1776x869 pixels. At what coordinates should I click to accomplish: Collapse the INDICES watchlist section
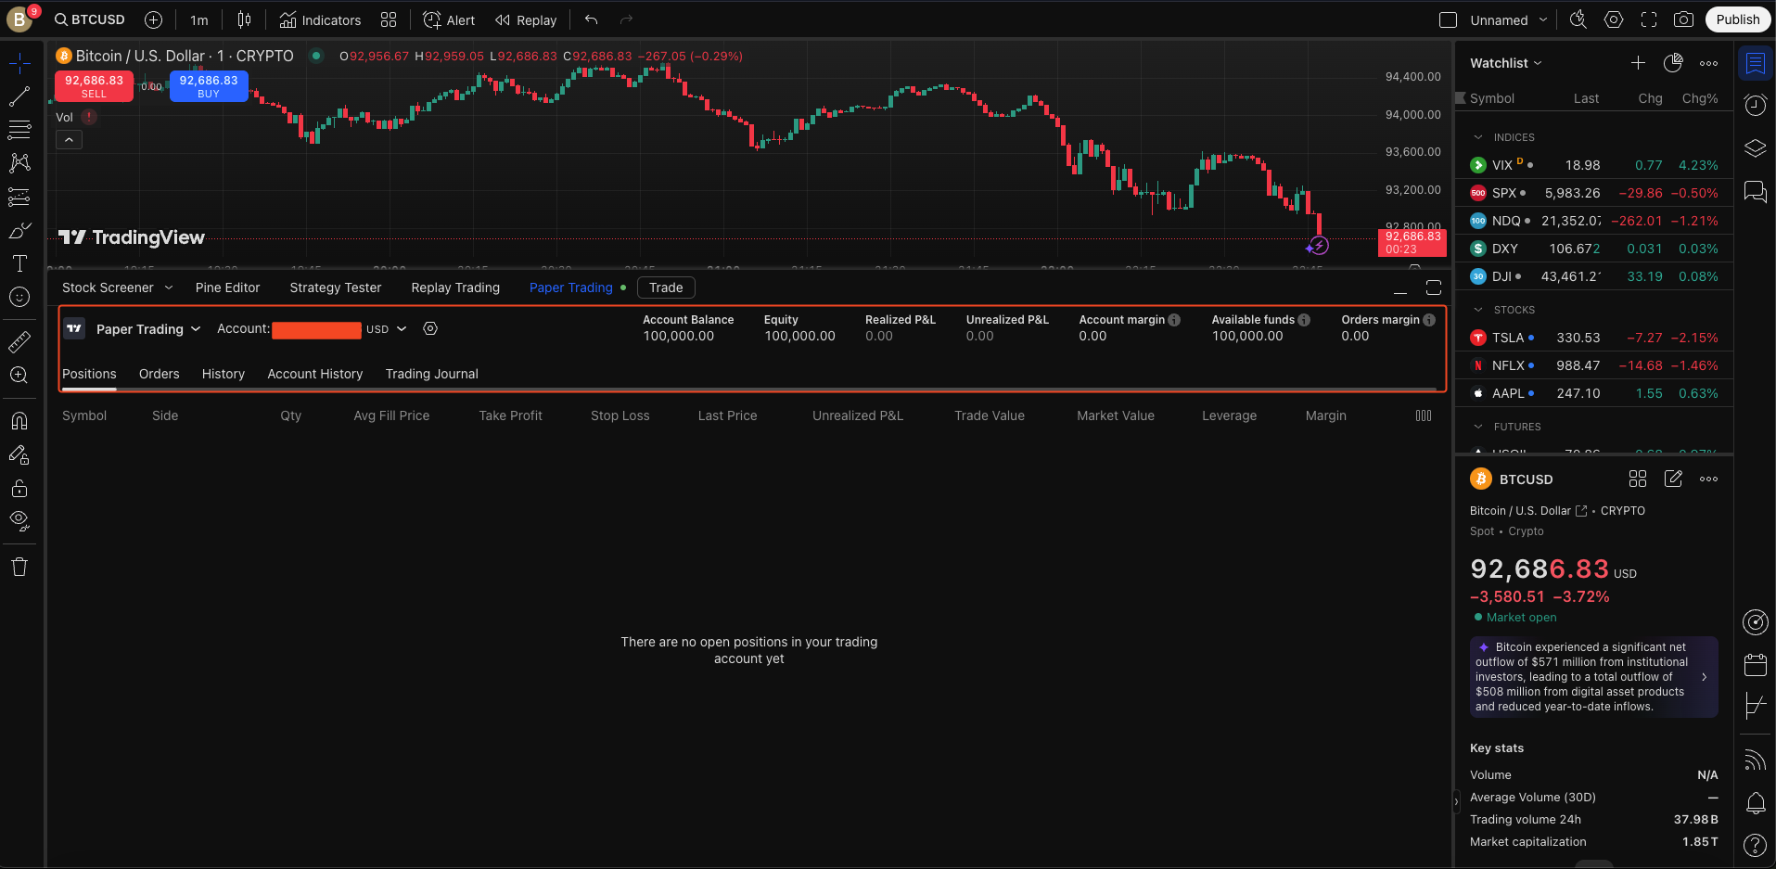point(1478,137)
